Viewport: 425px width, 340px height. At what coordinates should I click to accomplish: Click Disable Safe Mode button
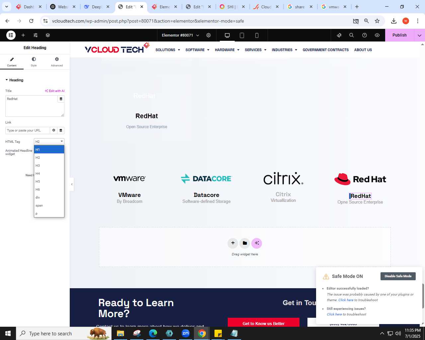click(398, 276)
